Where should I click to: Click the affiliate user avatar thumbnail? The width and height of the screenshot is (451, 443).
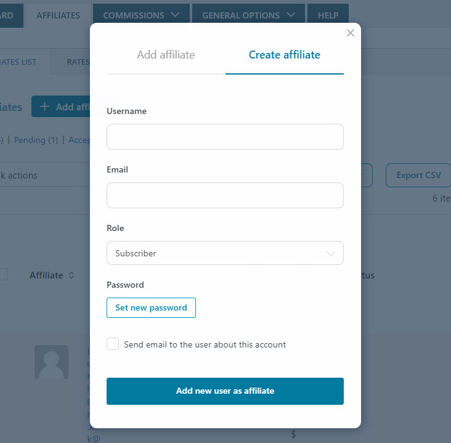[x=52, y=362]
